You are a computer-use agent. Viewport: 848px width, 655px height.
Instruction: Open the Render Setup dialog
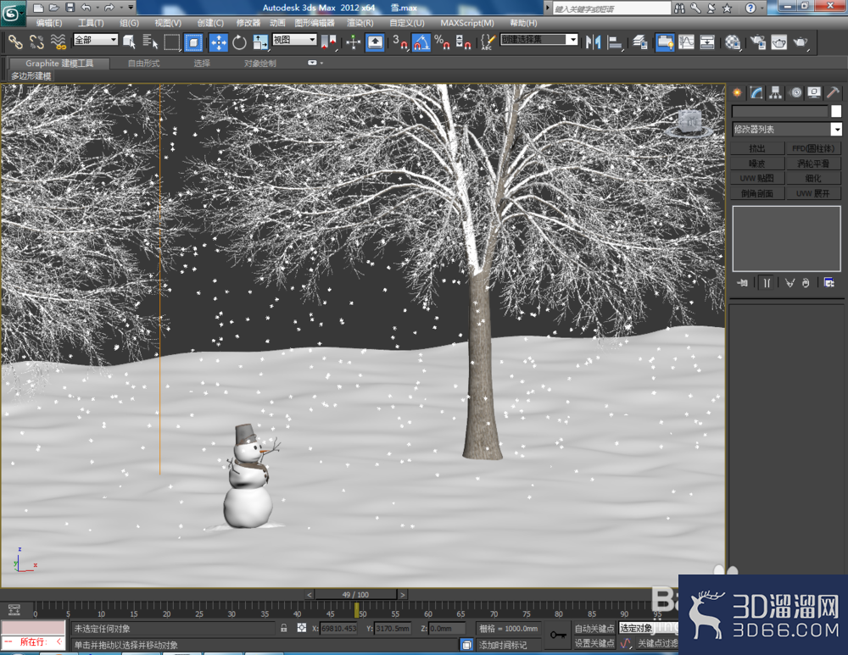(x=758, y=42)
